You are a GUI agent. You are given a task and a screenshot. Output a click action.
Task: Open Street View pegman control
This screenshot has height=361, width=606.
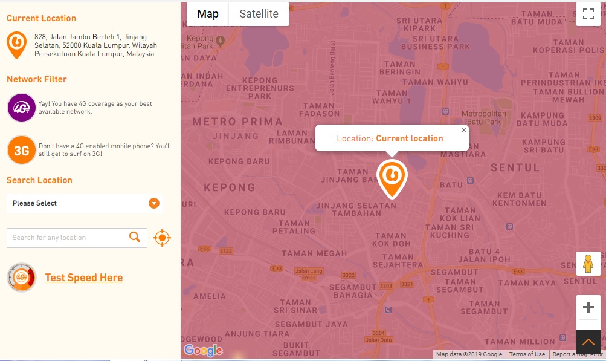pos(588,264)
